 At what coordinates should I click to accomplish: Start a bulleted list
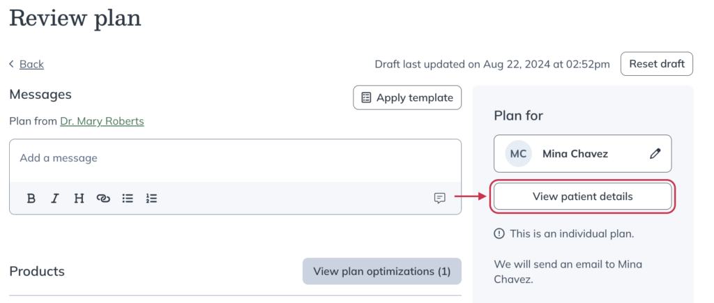pyautogui.click(x=128, y=199)
